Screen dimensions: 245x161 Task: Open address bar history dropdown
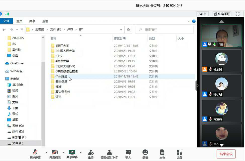pos(121,30)
